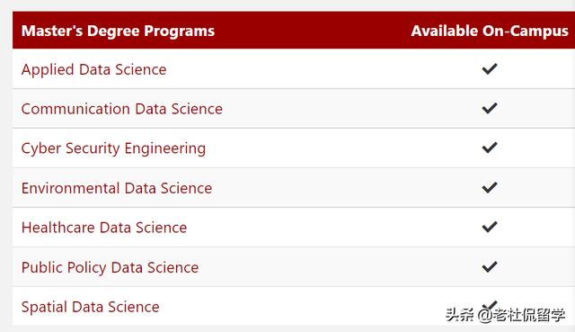Click the Master's Degree Programs column header

tap(118, 31)
